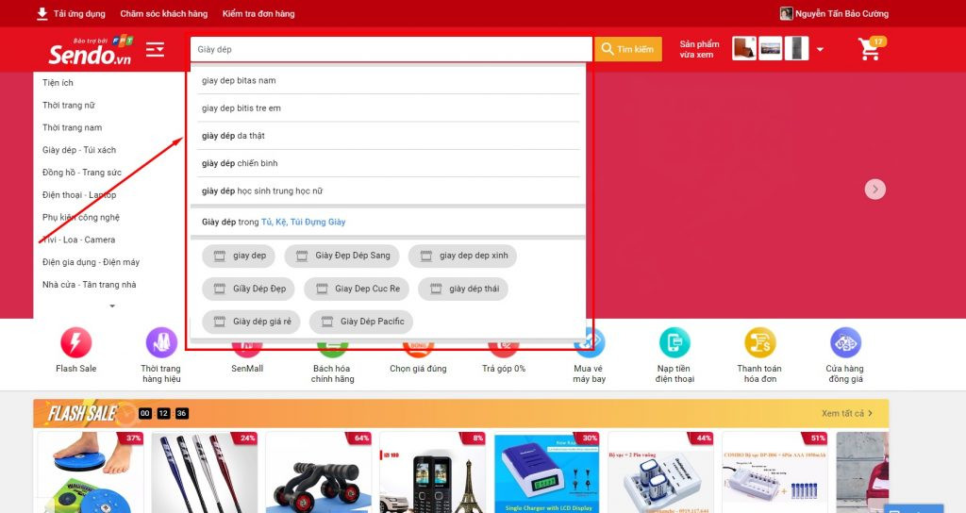Open Xem tất cả flash sale link
The height and width of the screenshot is (513, 966).
[x=847, y=413]
